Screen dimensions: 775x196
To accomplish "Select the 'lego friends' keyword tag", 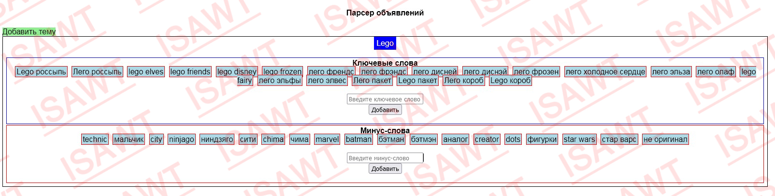I will (190, 71).
